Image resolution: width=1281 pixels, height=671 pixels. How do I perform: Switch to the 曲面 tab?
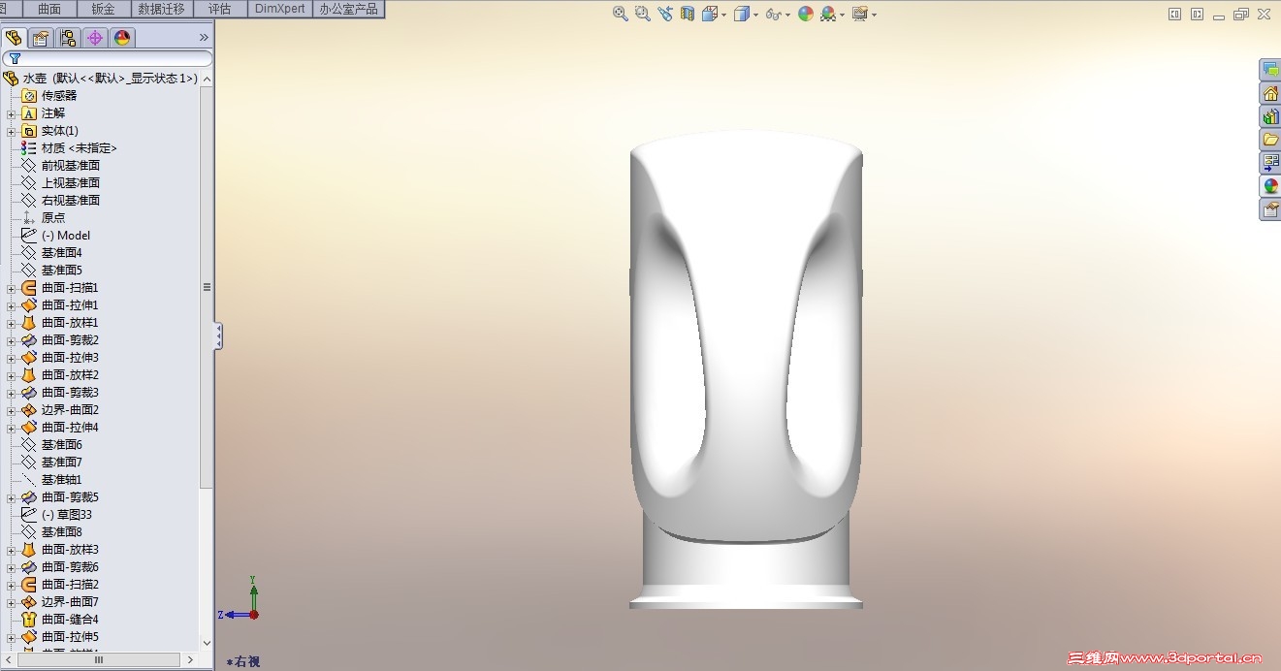[x=49, y=9]
